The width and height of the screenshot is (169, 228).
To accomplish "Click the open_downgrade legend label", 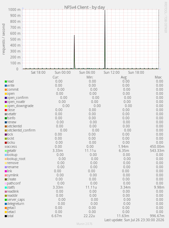I will pos(20,106).
